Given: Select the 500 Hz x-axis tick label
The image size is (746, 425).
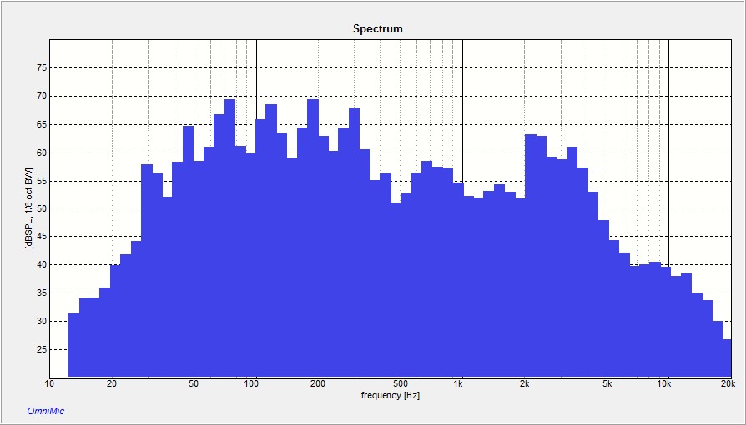Looking at the screenshot, I should [400, 384].
